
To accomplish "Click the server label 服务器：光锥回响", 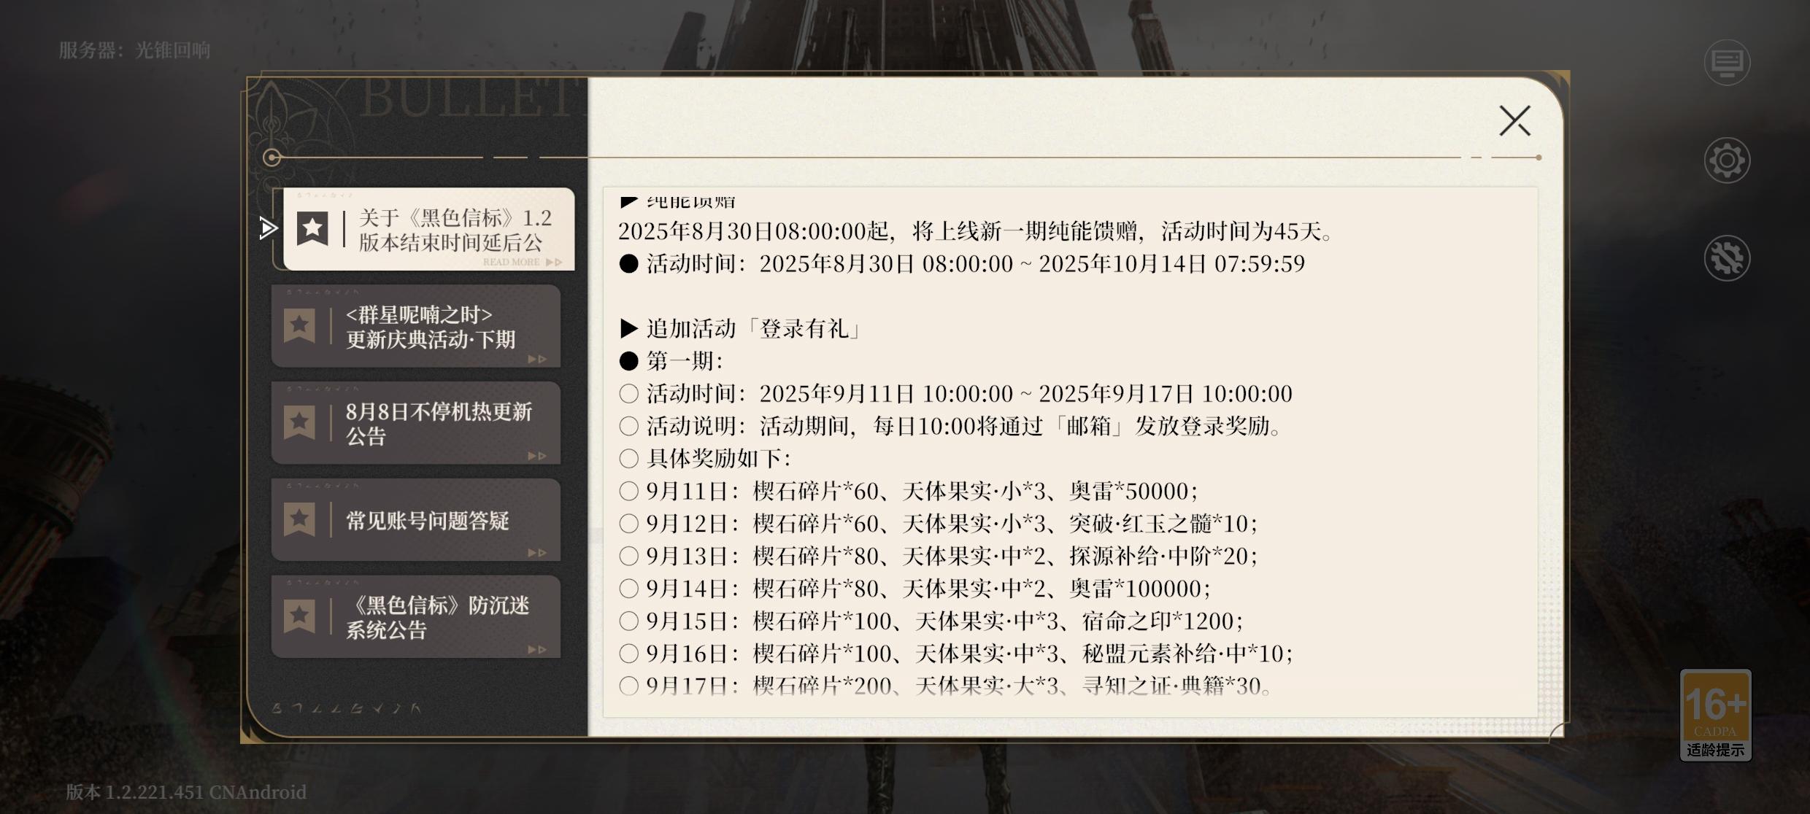I will tap(135, 50).
